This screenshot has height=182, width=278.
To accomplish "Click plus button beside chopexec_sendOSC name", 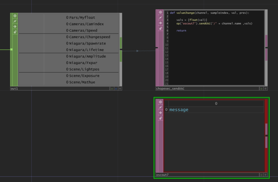I will pos(266,88).
